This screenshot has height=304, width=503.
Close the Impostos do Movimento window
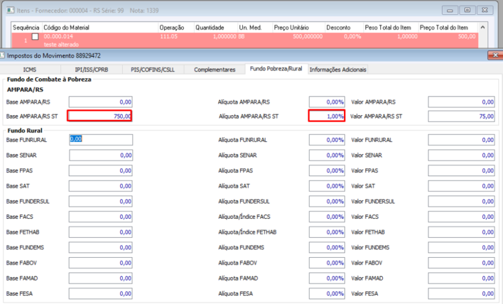(496, 55)
